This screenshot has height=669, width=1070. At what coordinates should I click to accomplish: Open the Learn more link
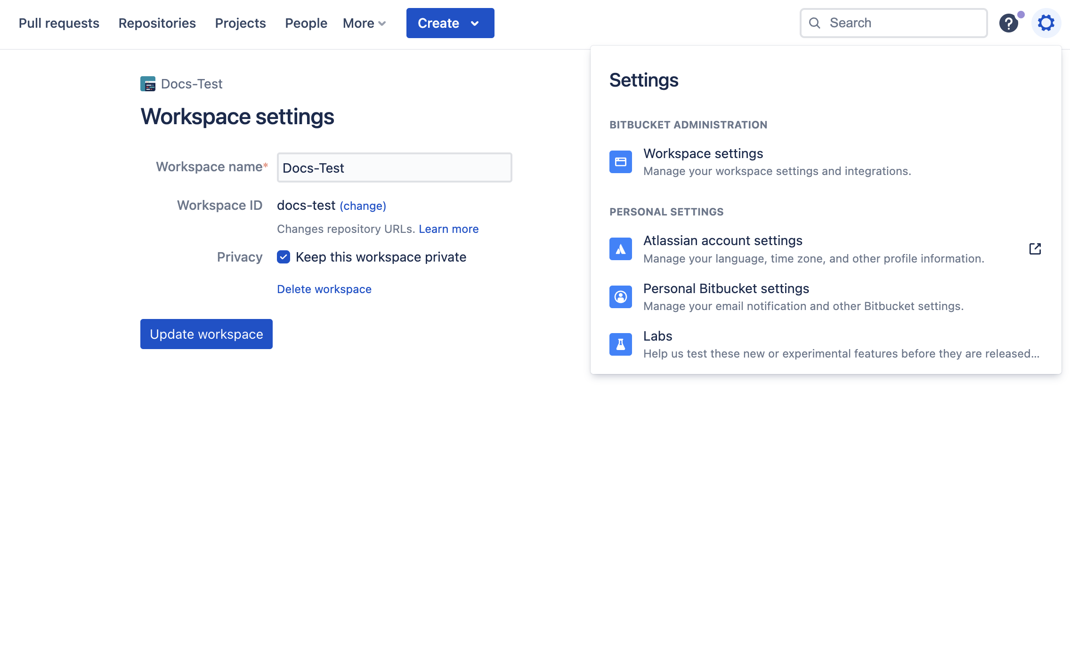click(x=448, y=229)
